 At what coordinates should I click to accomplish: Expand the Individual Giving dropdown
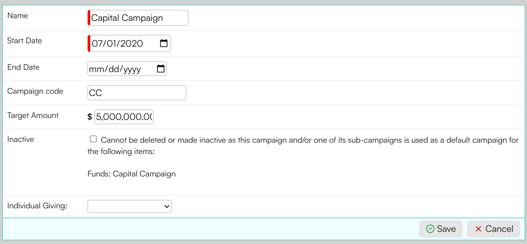point(130,206)
